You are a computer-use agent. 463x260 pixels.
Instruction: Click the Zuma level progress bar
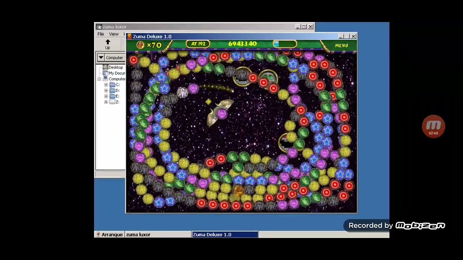pos(285,44)
